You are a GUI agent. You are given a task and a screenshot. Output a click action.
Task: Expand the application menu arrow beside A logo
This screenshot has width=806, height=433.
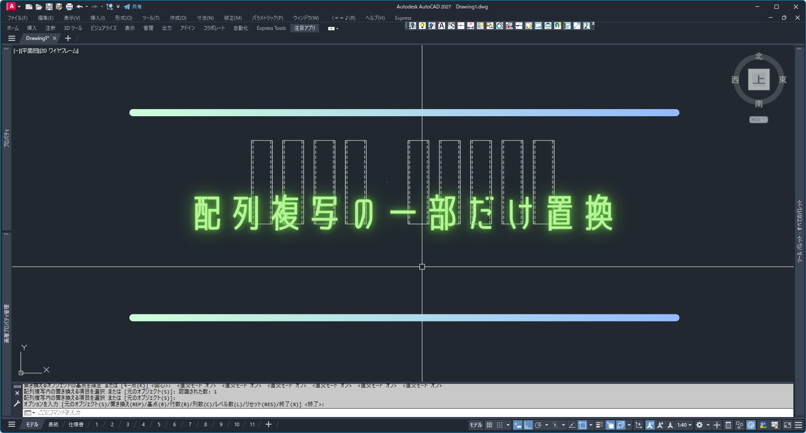coord(19,7)
